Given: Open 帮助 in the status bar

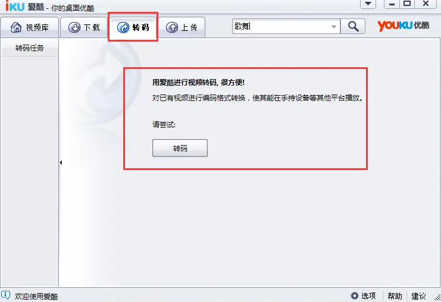Looking at the screenshot, I should coord(395,296).
